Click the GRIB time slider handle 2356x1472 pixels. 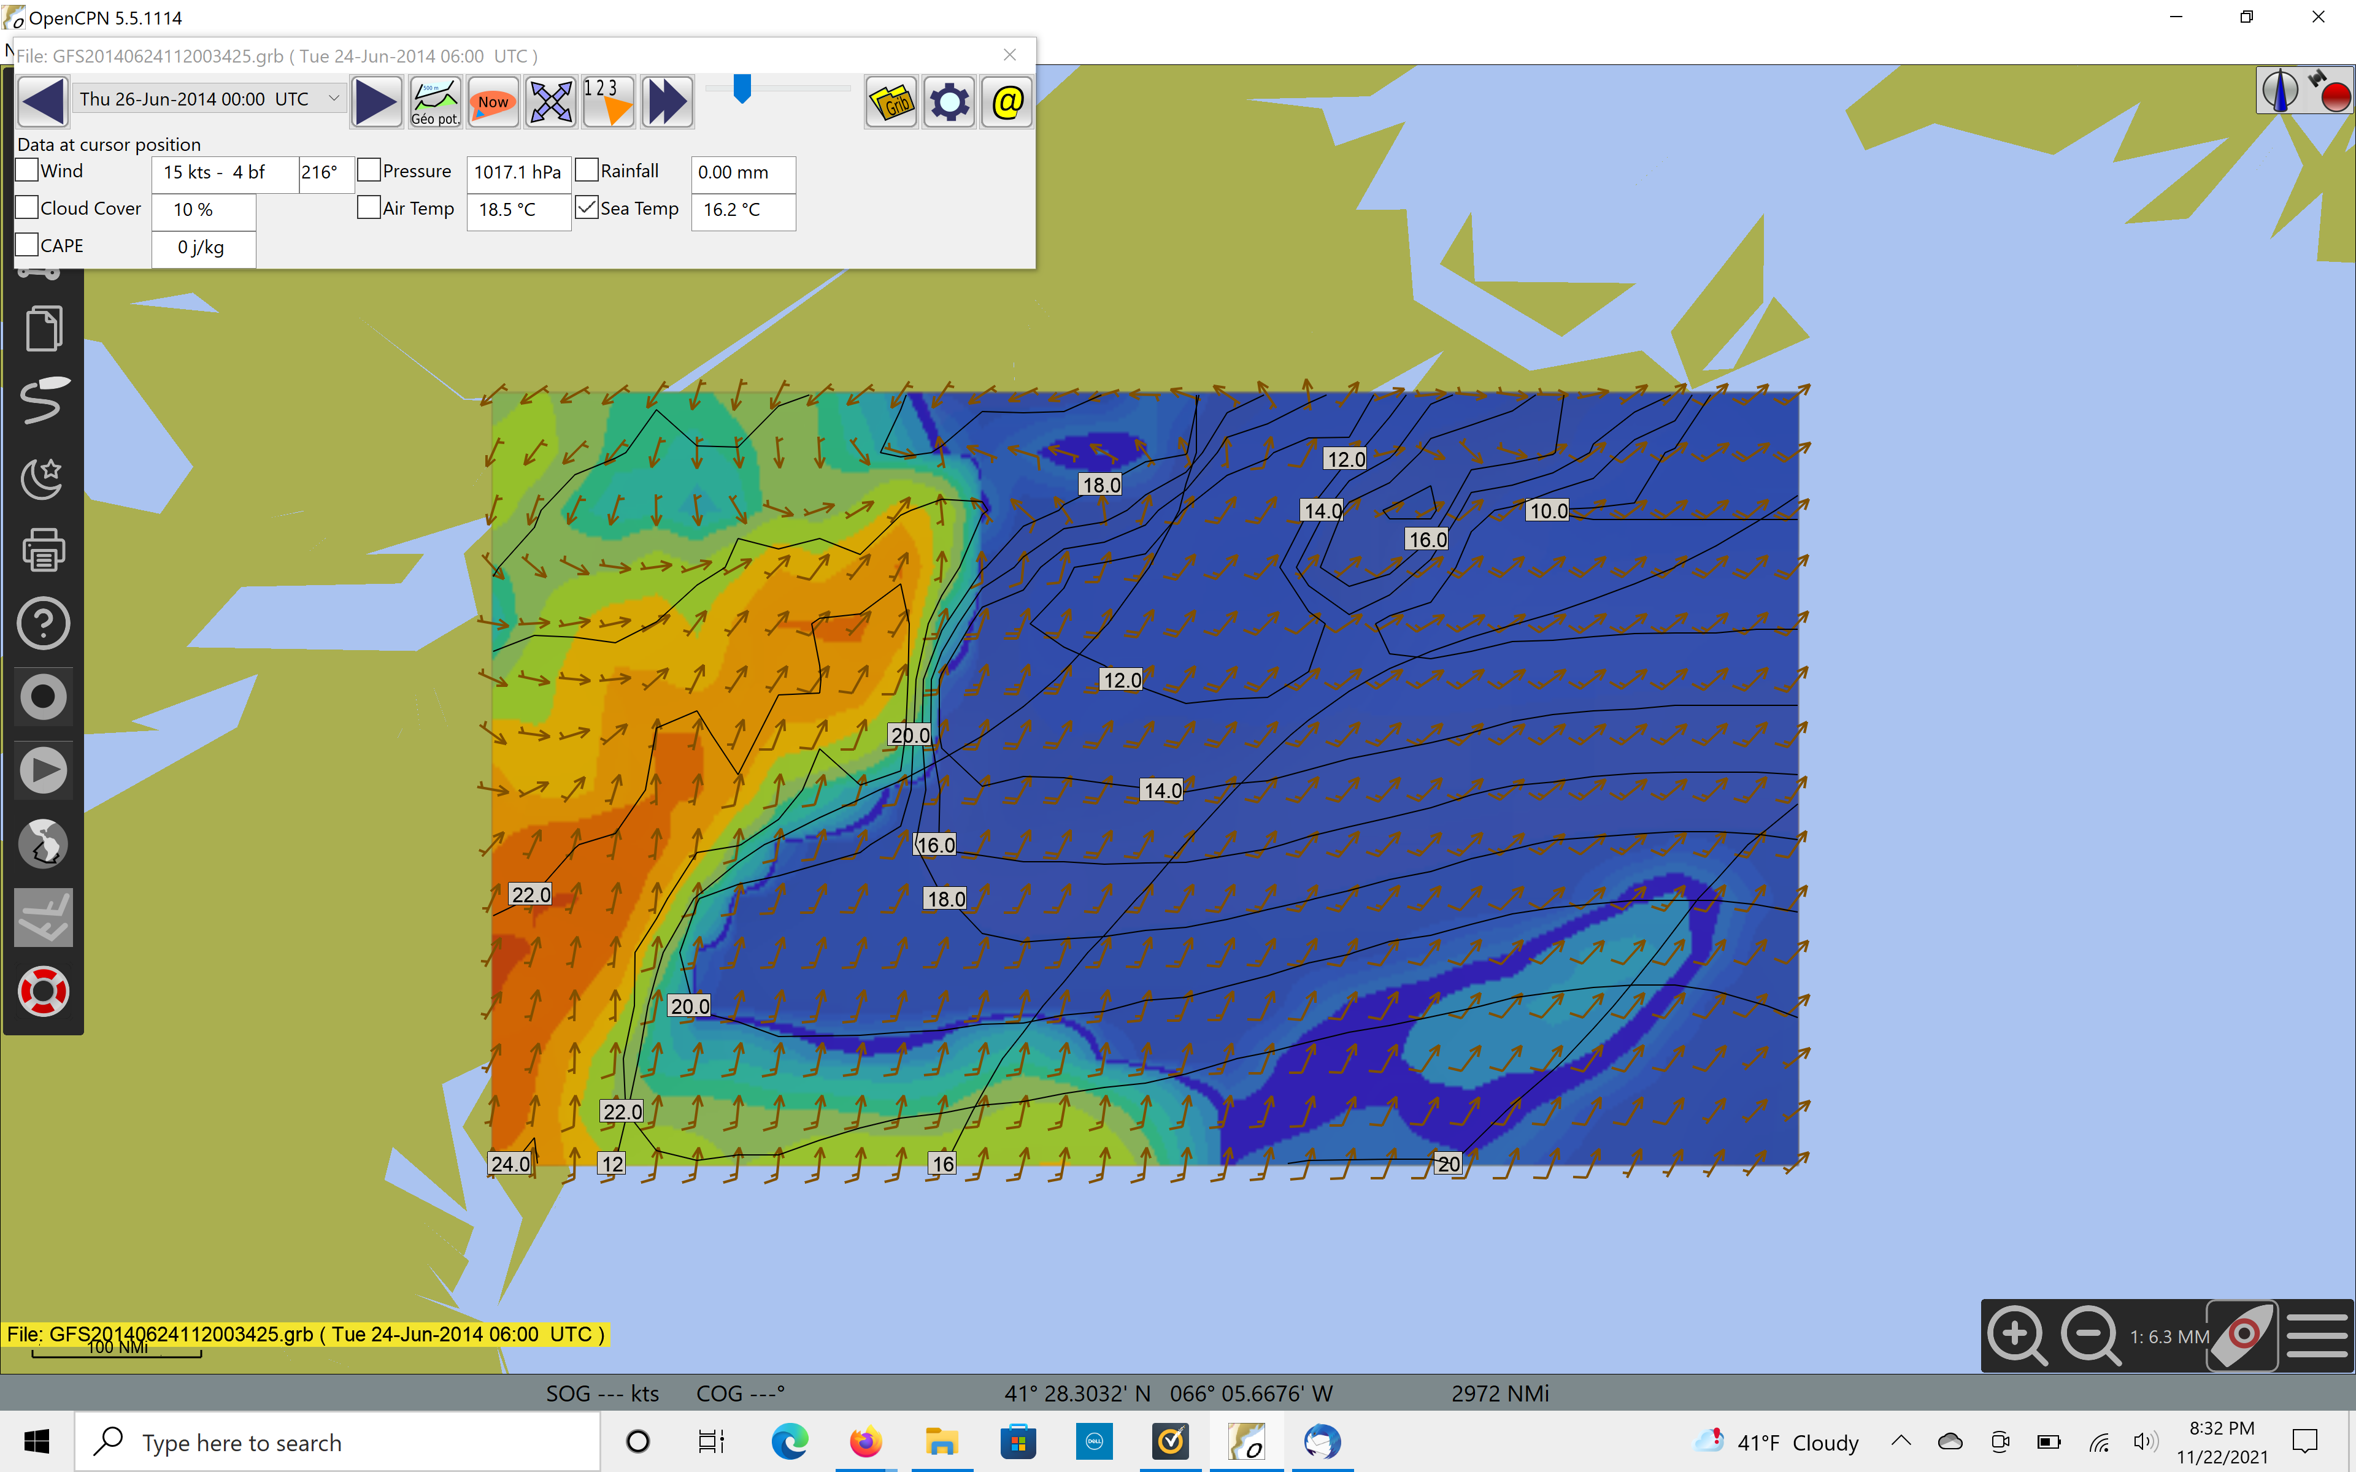(x=742, y=88)
